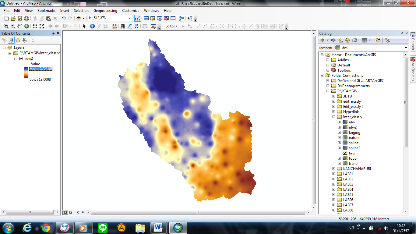The height and width of the screenshot is (234, 416).
Task: Open the Customize menu
Action: [131, 11]
